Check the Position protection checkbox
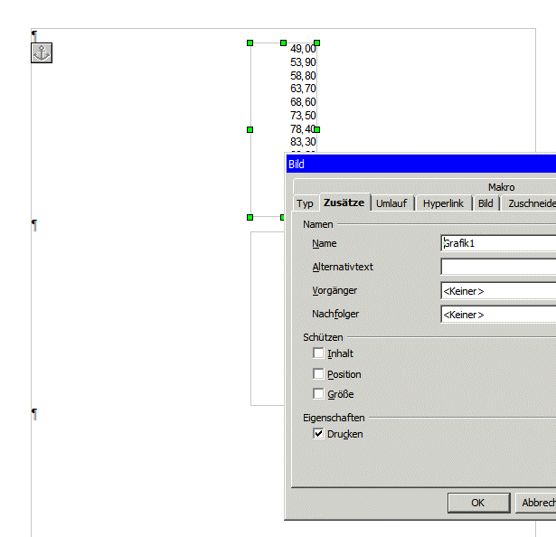The height and width of the screenshot is (537, 556). [x=318, y=373]
